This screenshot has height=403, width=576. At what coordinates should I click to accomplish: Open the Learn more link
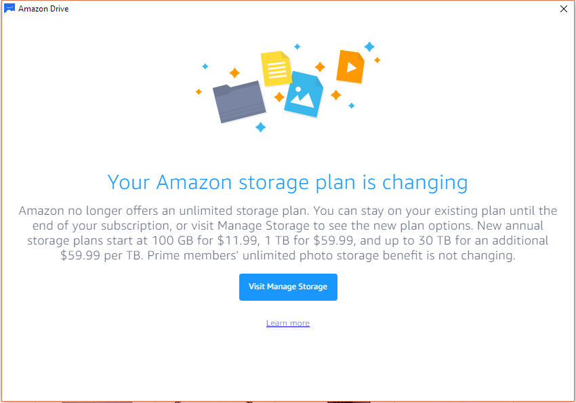tap(288, 323)
